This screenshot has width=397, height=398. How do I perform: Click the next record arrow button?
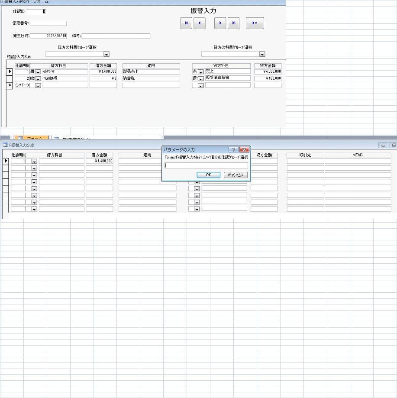click(220, 23)
